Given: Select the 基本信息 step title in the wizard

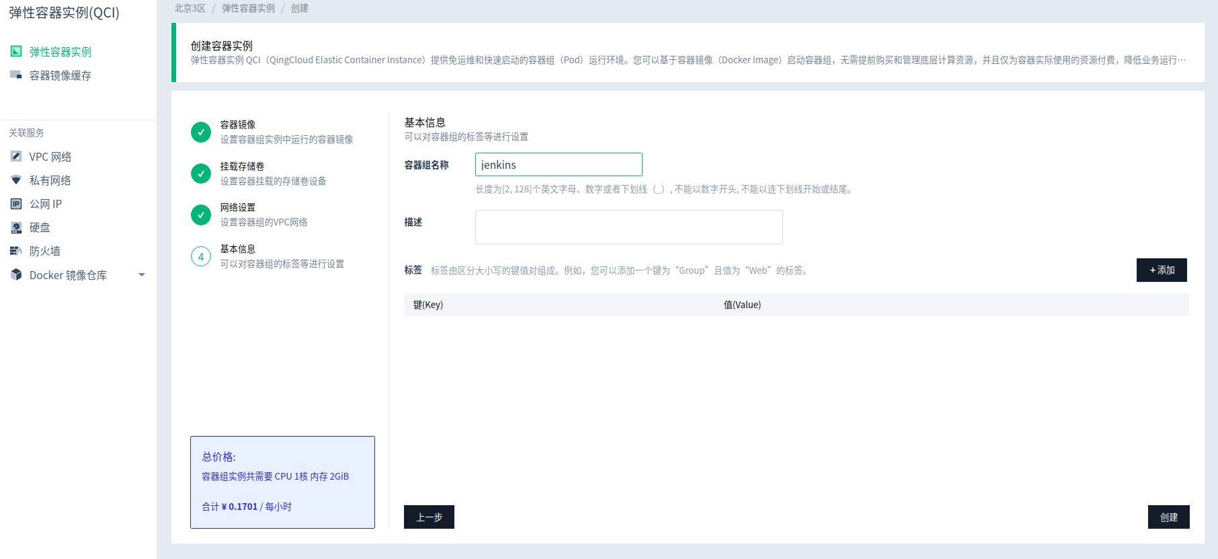Looking at the screenshot, I should click(x=238, y=249).
